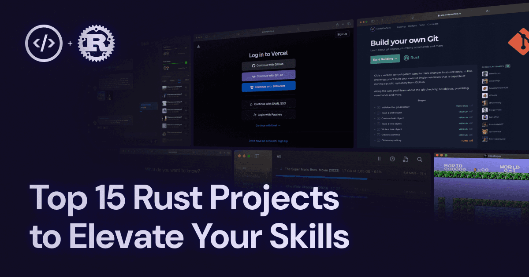
Task: Click the Start Building button
Action: [385, 58]
